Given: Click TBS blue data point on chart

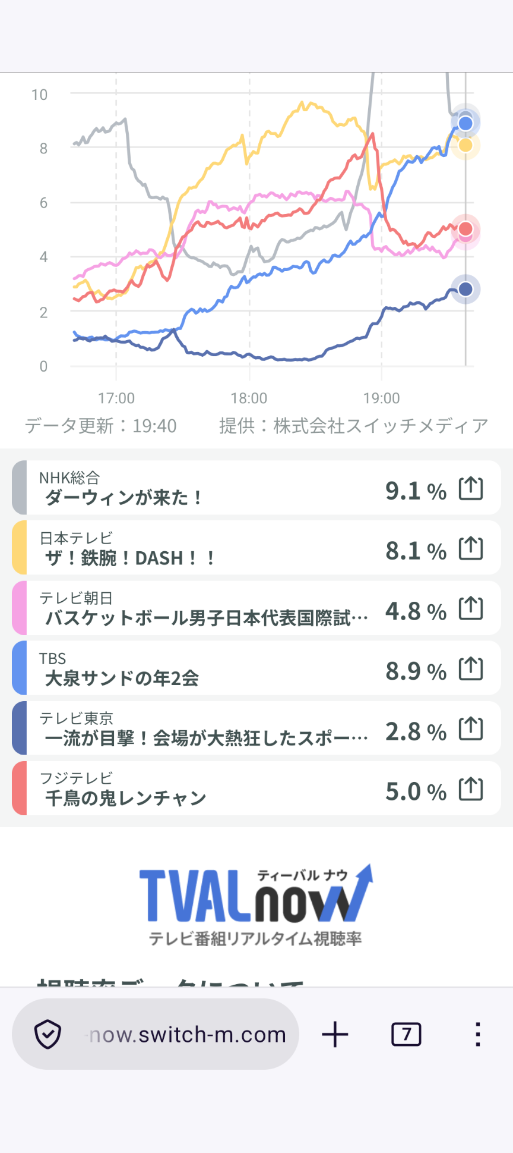Looking at the screenshot, I should (x=465, y=123).
